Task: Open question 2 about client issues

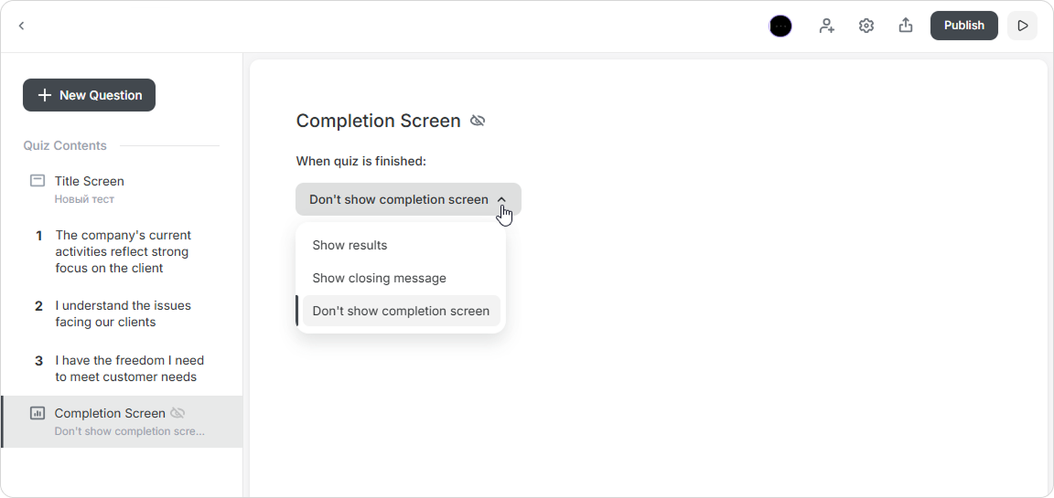Action: coord(122,313)
